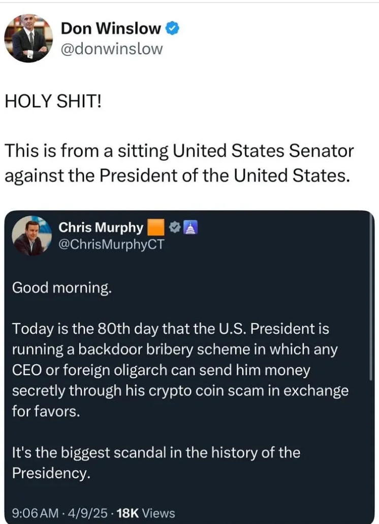Click the 9:06 AM timestamp
379x524 pixels.
[33, 513]
